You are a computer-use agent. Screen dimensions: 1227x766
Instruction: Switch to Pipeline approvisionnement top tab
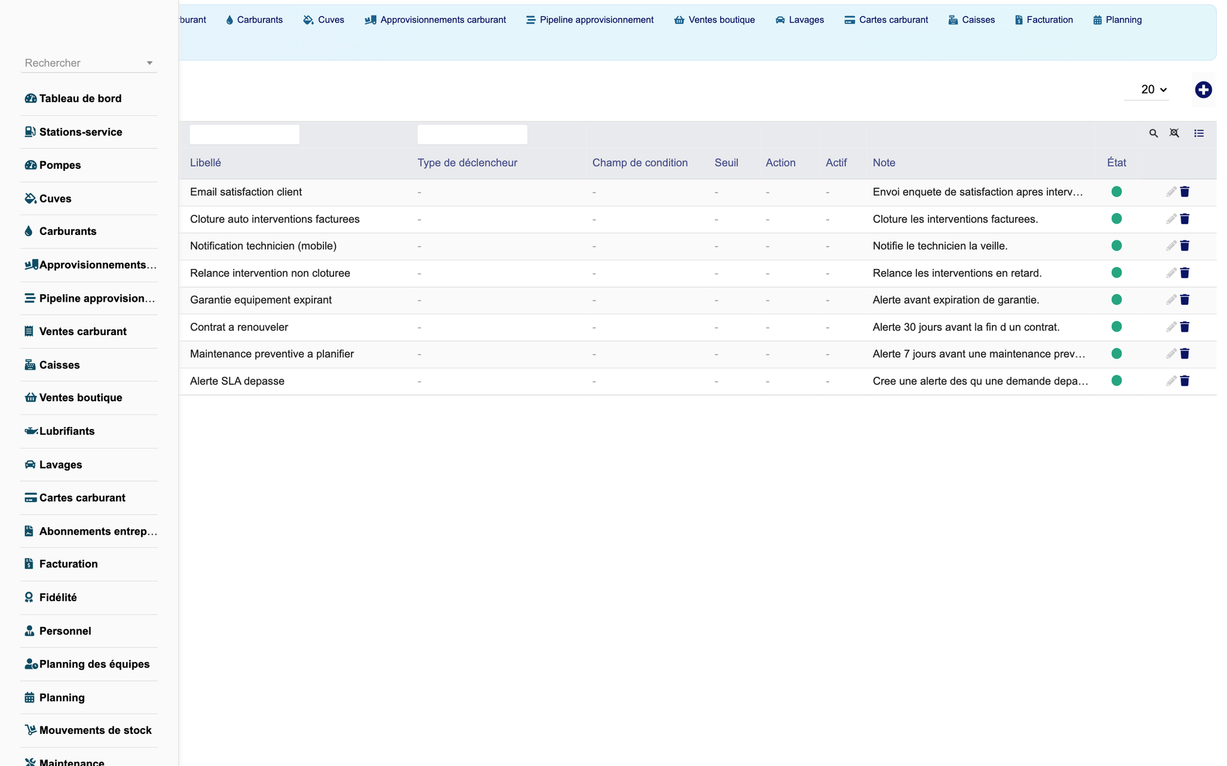click(x=590, y=20)
